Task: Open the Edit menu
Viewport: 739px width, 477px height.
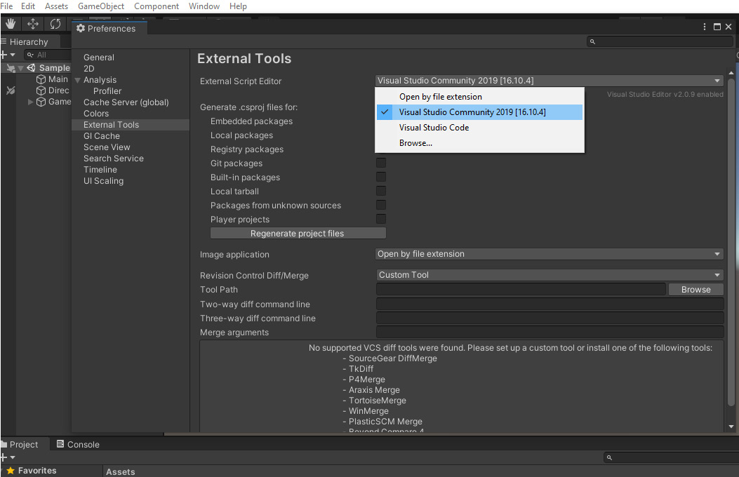Action: 28,6
